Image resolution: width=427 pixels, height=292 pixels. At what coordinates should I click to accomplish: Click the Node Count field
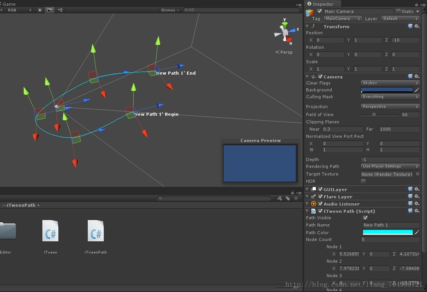pyautogui.click(x=390, y=239)
